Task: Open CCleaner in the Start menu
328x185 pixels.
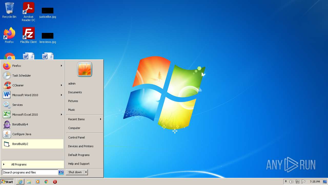Action: tap(33, 85)
